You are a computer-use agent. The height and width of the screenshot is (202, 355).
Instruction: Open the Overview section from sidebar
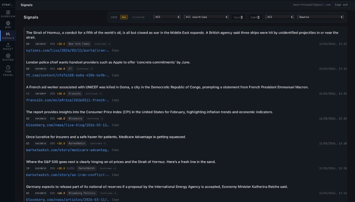(8, 14)
